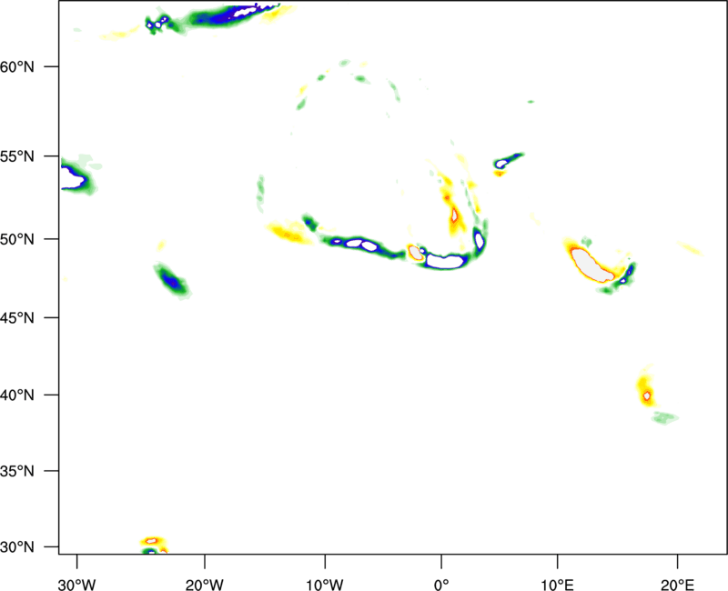The width and height of the screenshot is (728, 591).
Task: Click the 30°W longitude label
Action: pyautogui.click(x=76, y=585)
